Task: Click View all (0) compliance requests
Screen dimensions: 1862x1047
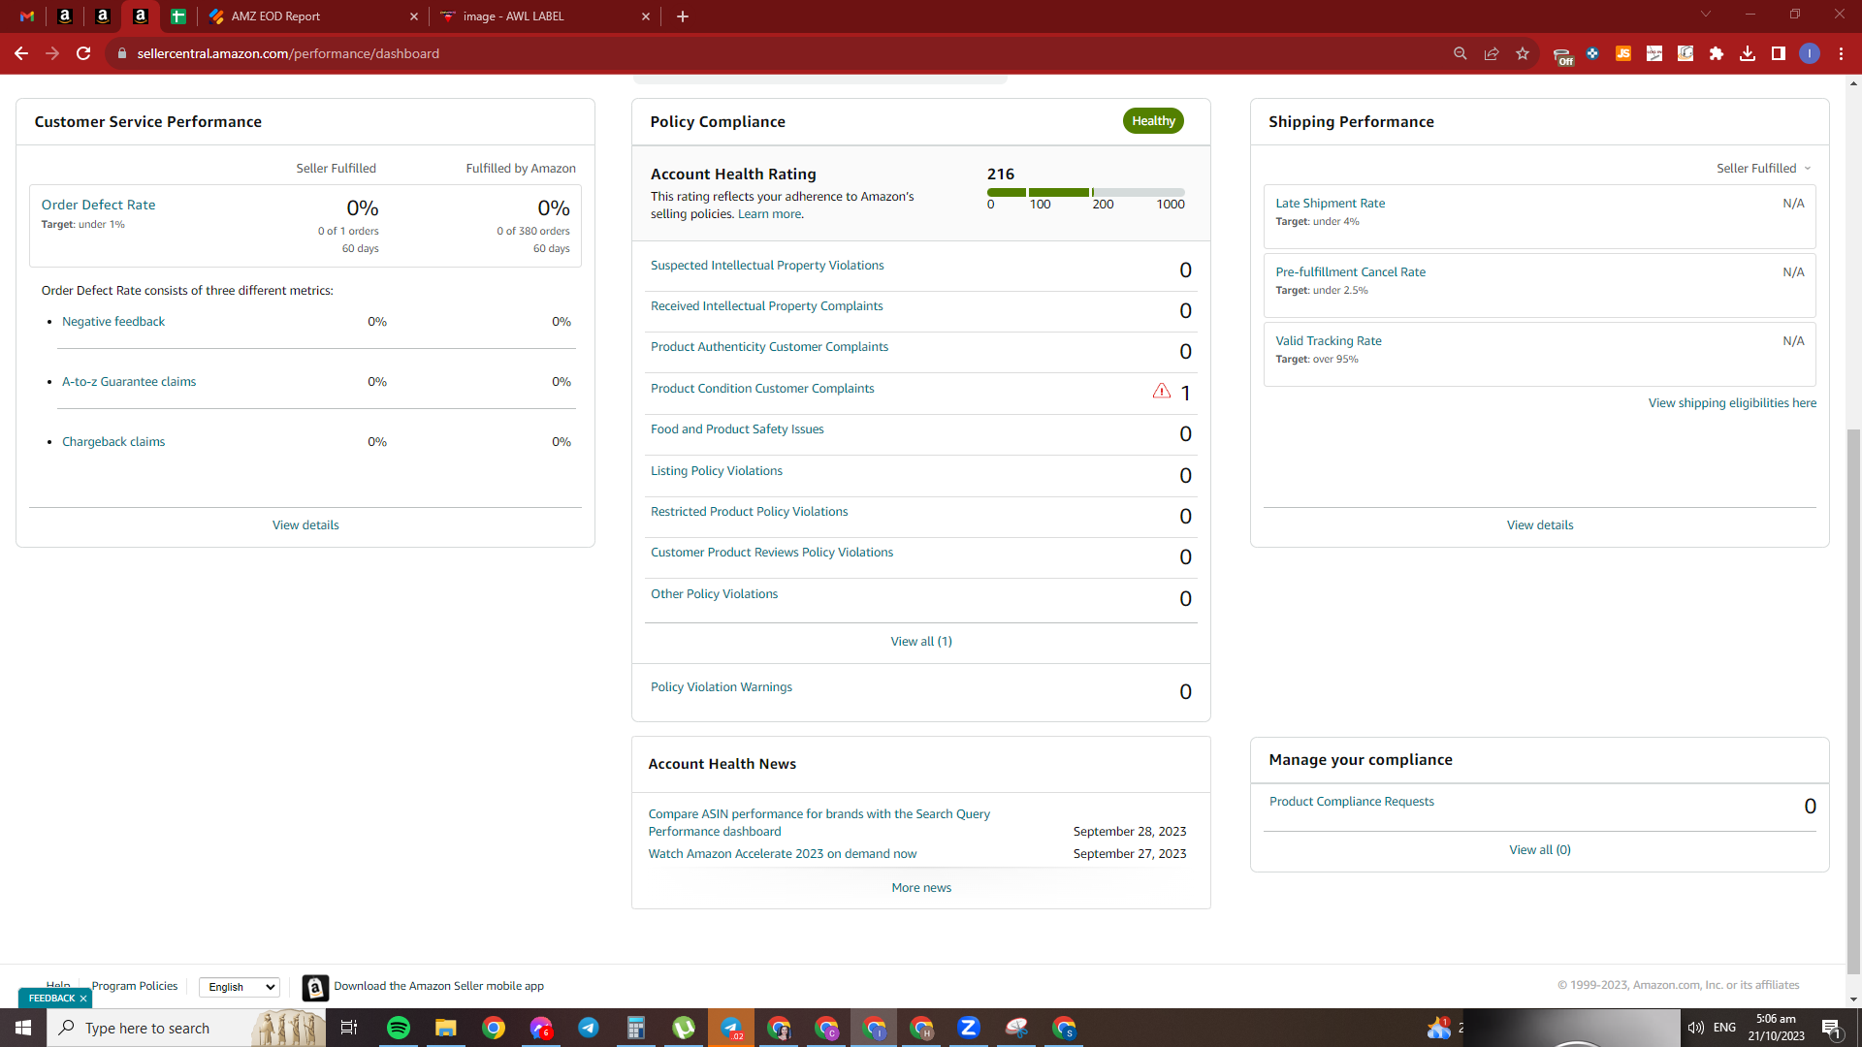Action: (x=1540, y=850)
